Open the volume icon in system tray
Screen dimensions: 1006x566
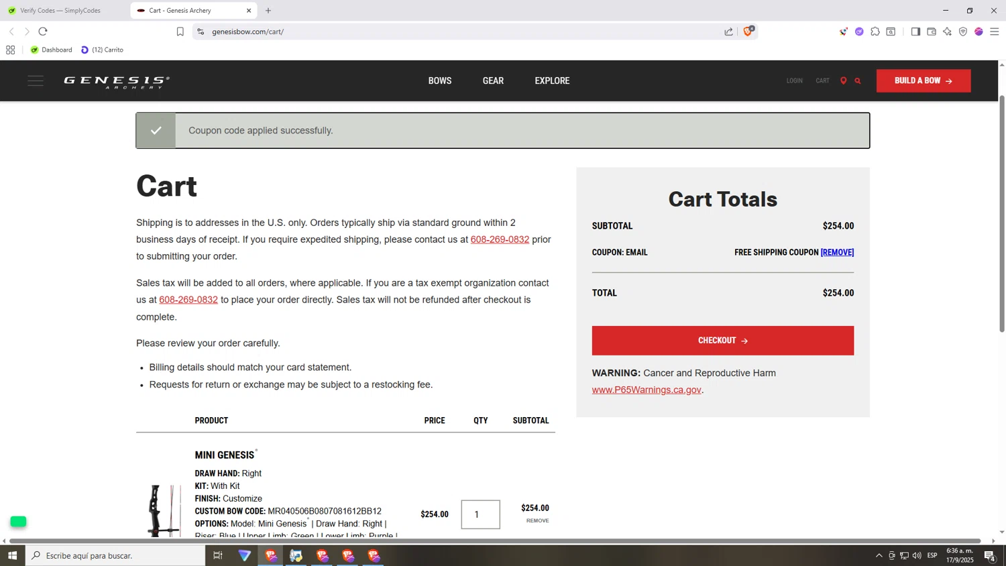[x=917, y=555]
